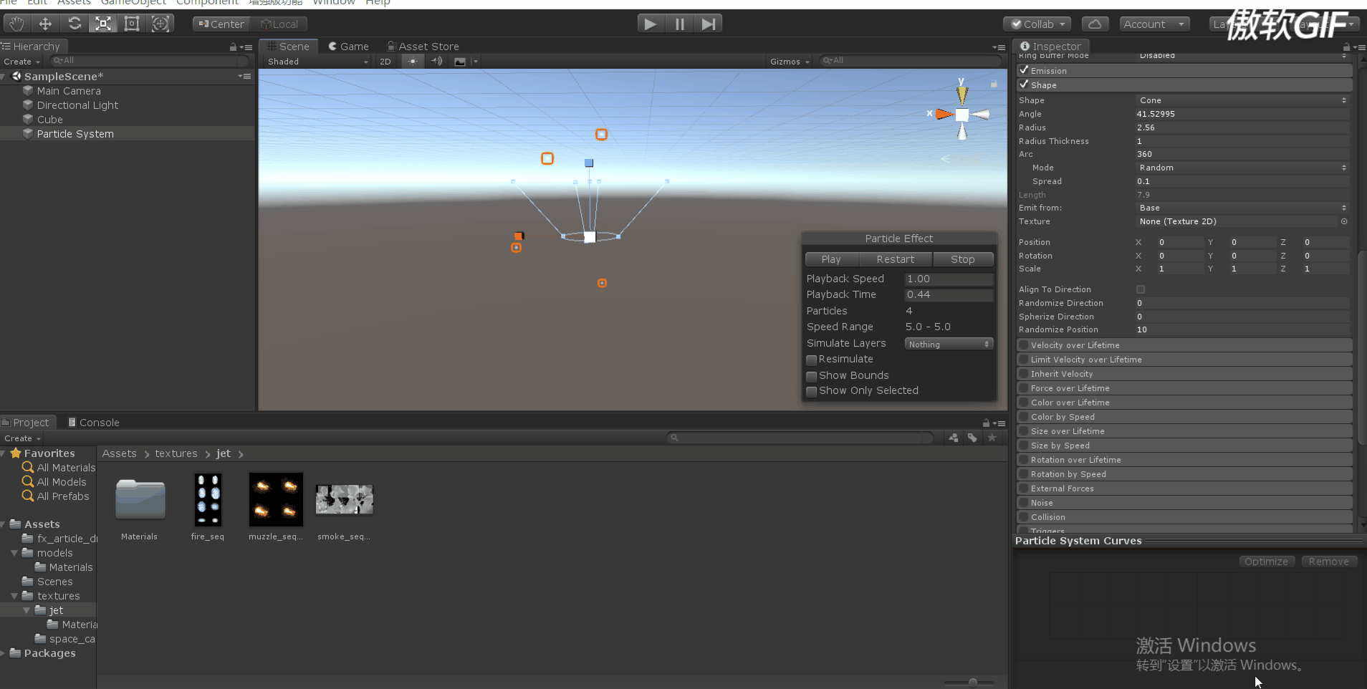Open the GameObject menu
This screenshot has width=1367, height=689.
click(133, 2)
